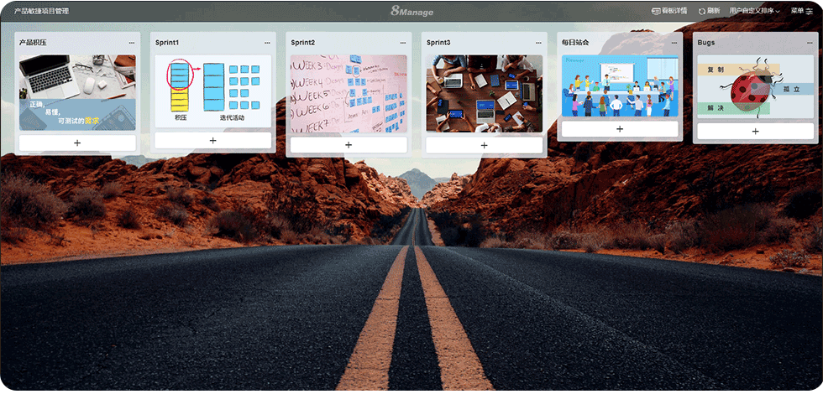
Task: Open options for 产品积压 list
Action: 131,42
